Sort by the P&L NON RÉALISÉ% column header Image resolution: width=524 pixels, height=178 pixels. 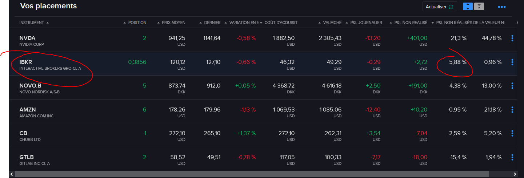[451, 23]
